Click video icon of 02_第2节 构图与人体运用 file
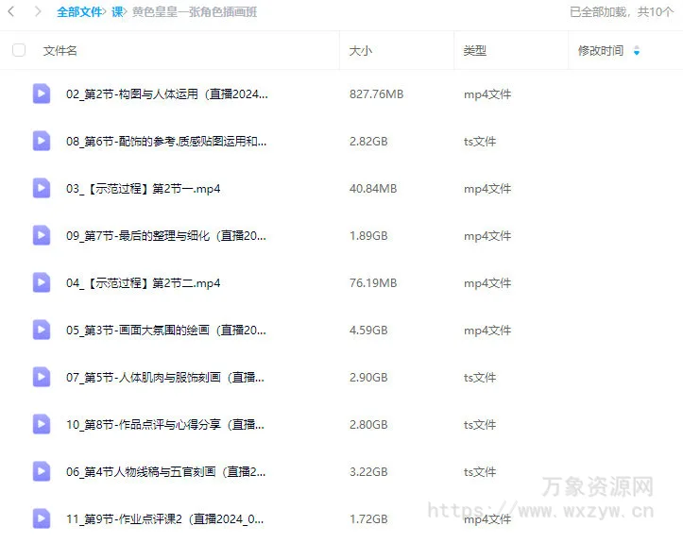 42,93
